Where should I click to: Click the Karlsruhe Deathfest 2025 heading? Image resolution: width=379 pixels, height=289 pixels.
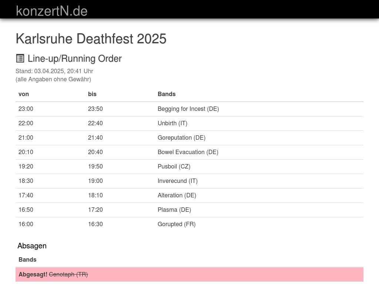click(x=91, y=39)
